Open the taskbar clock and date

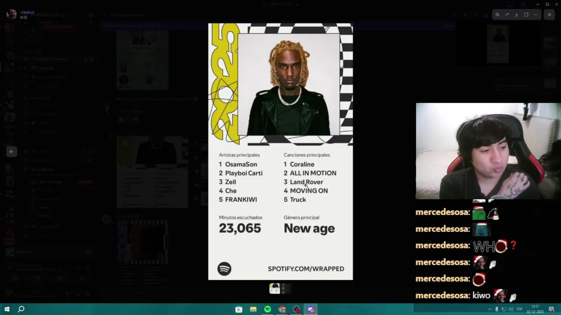535,309
